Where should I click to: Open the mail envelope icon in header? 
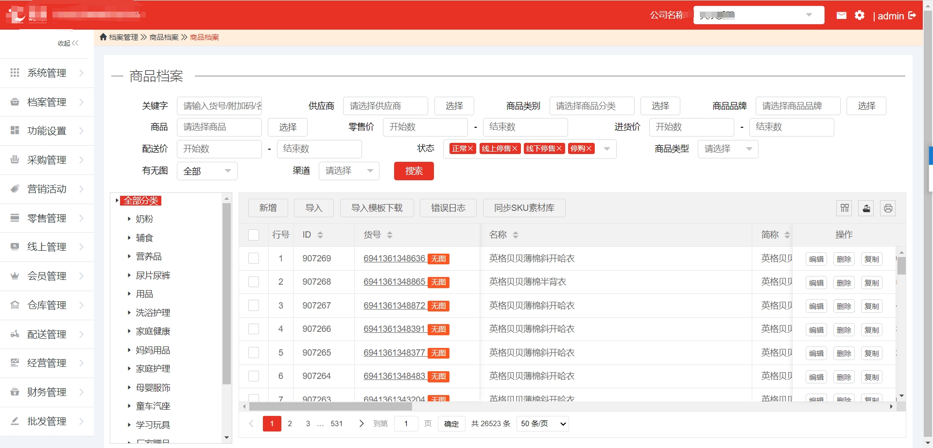tap(841, 16)
